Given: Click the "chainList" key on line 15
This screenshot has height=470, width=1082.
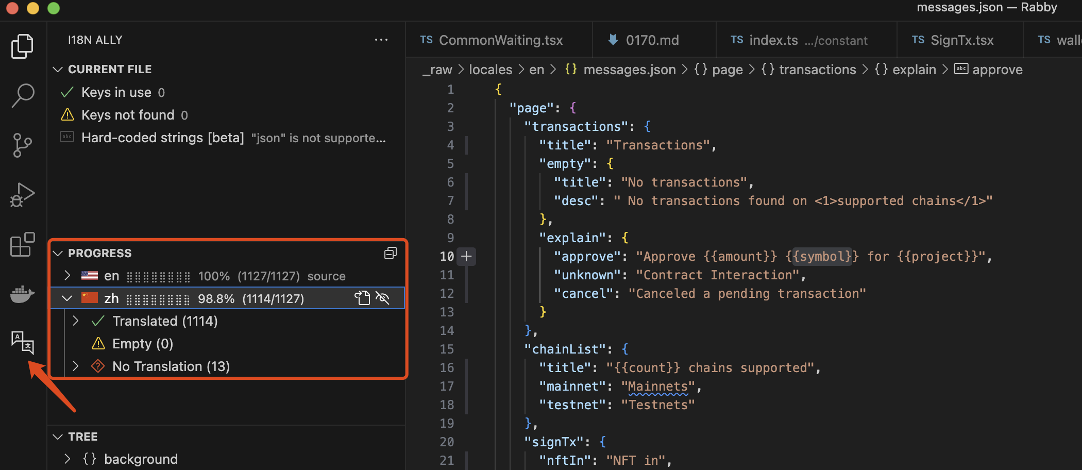Looking at the screenshot, I should click(x=565, y=349).
